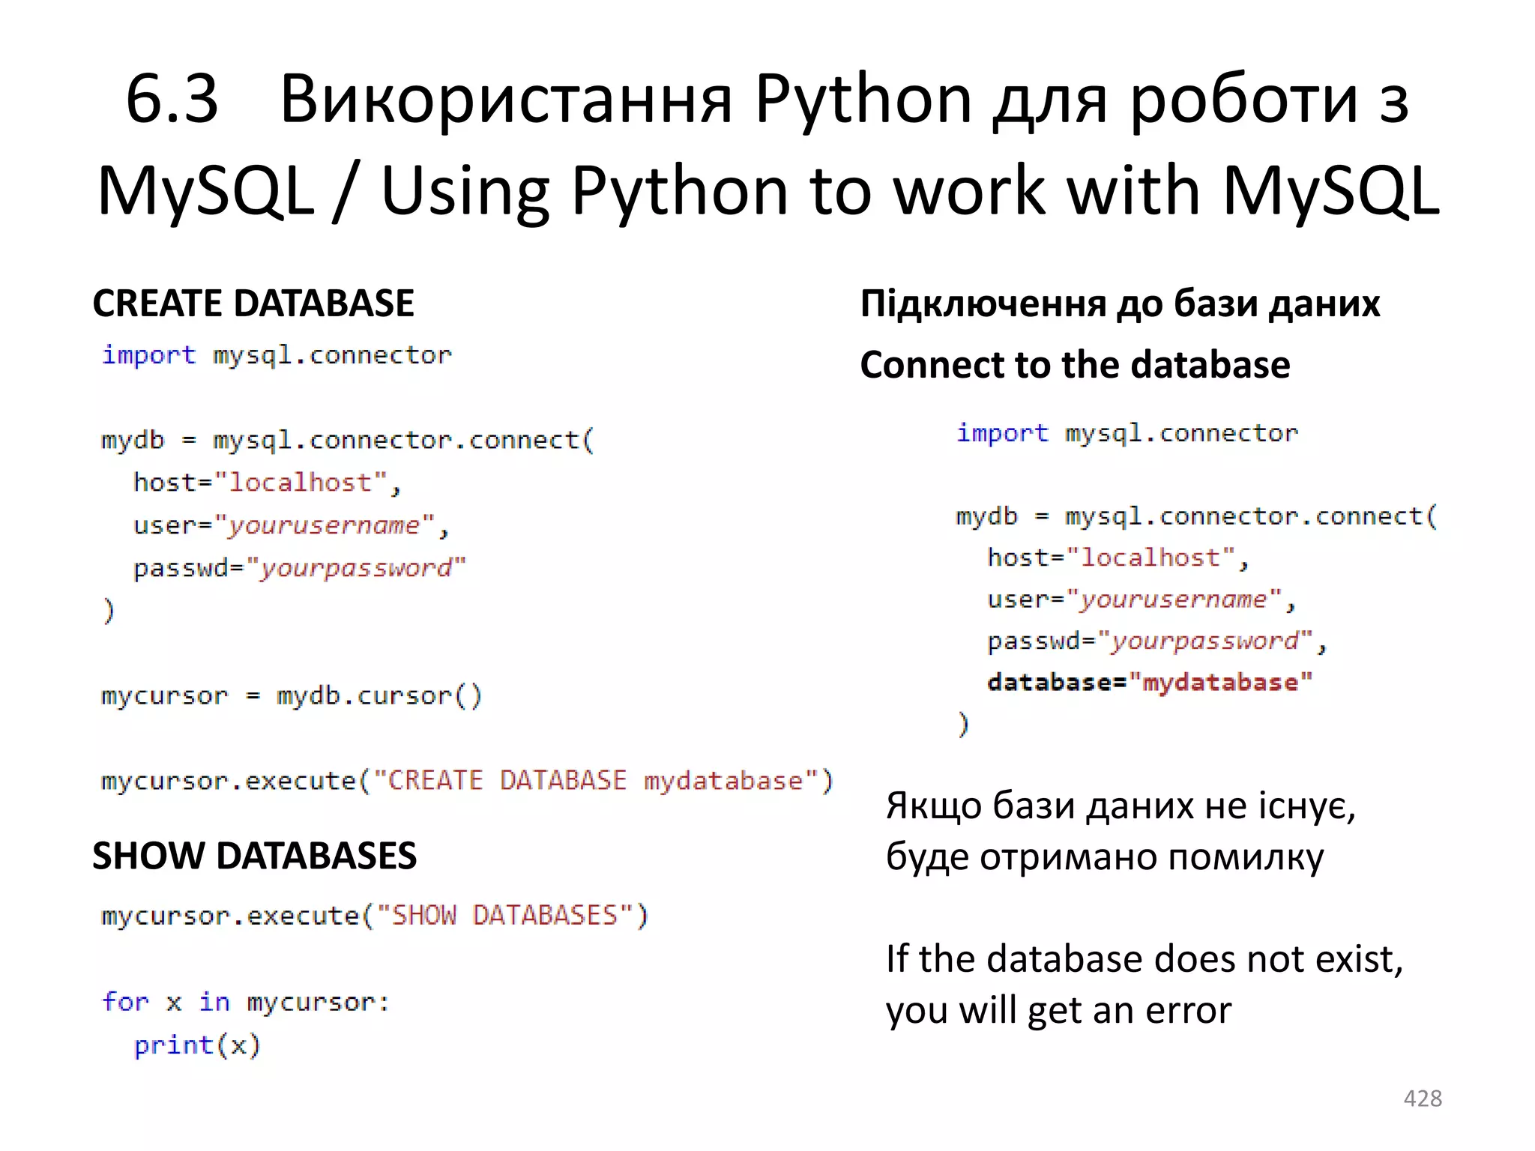Click passwd="yourpassword" in the left code
This screenshot has height=1151, width=1535.
point(300,569)
